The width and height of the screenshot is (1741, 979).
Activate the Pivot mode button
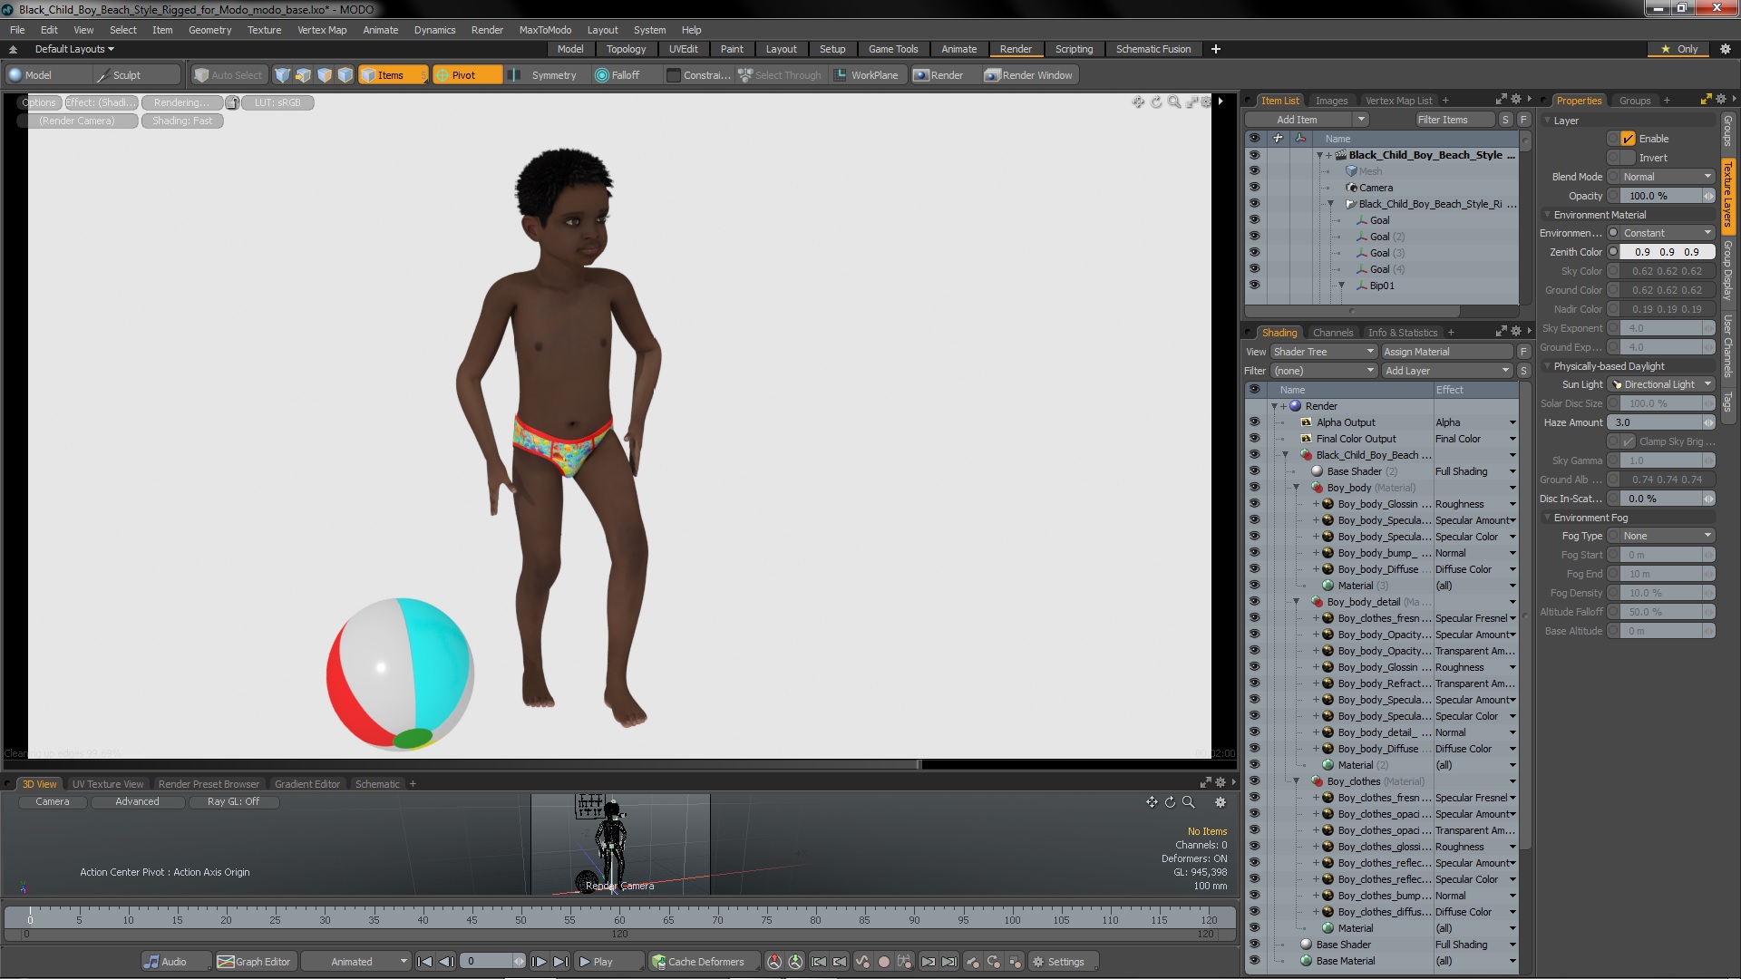(467, 75)
